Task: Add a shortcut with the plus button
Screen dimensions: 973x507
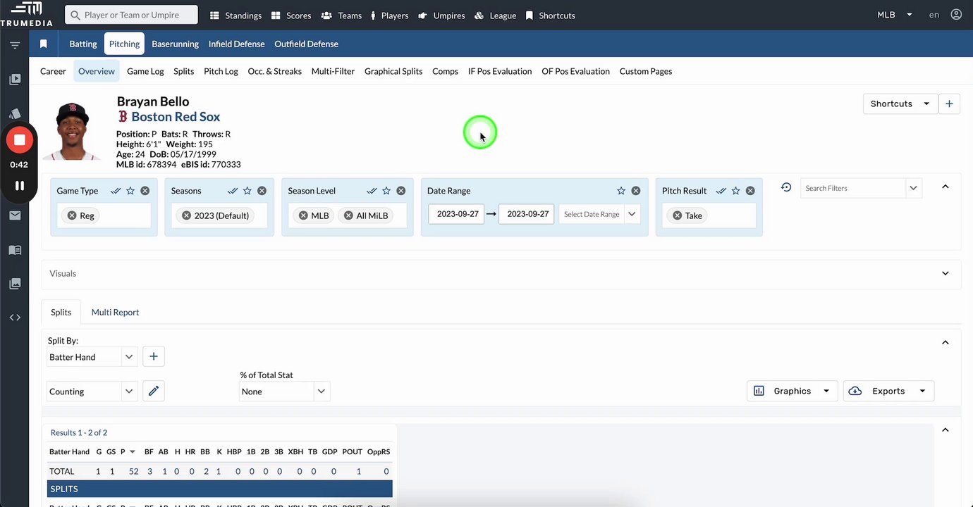Action: [949, 104]
